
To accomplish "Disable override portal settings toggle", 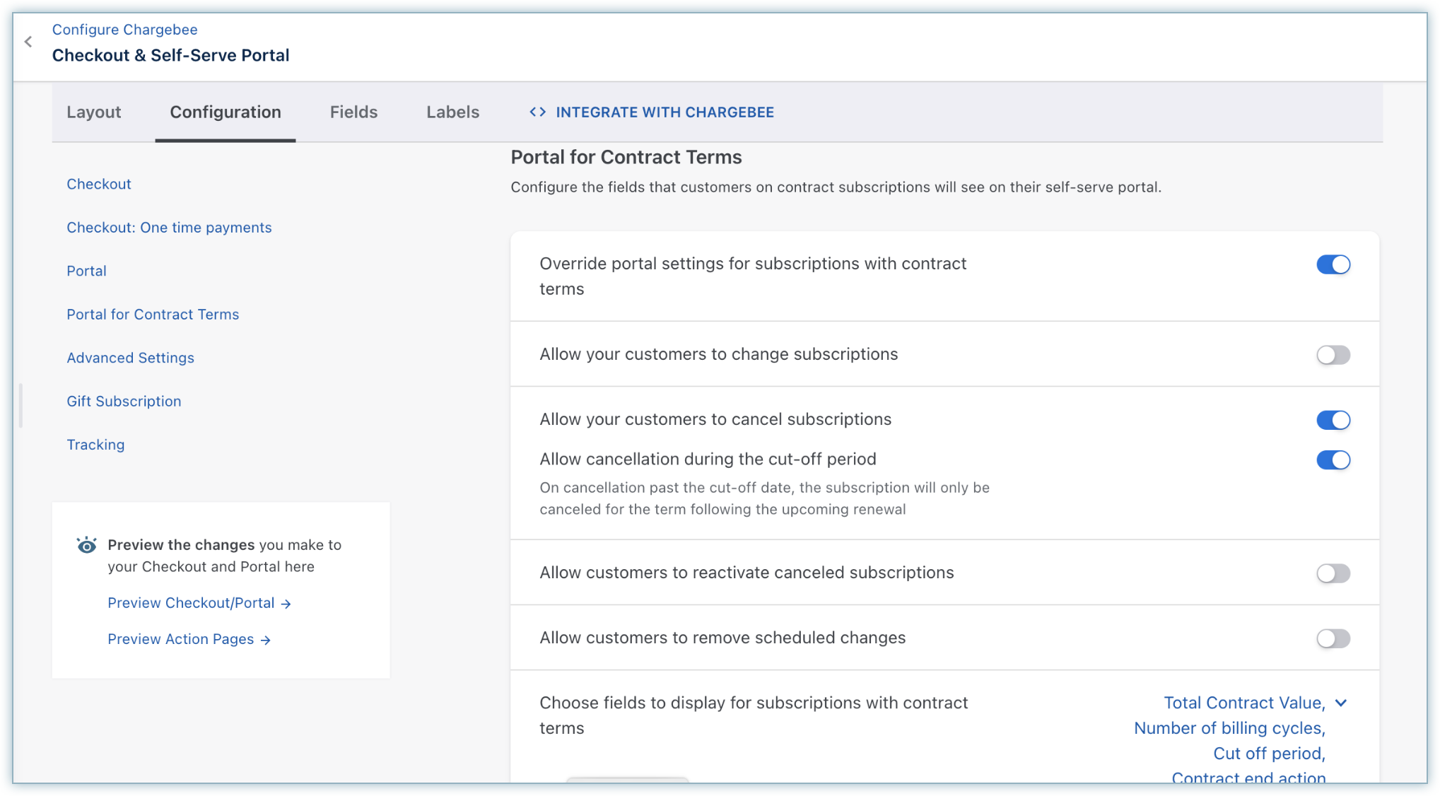I will [1333, 264].
